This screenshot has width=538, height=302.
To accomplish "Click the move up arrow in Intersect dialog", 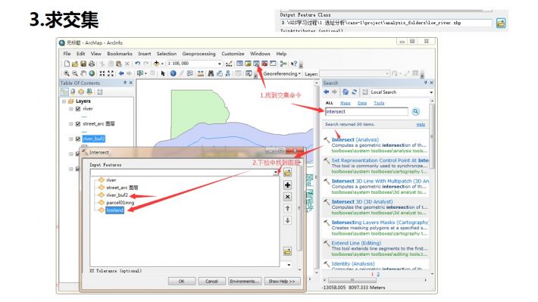I will pyautogui.click(x=287, y=208).
